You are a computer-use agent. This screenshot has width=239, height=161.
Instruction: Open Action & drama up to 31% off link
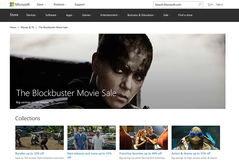[191, 153]
